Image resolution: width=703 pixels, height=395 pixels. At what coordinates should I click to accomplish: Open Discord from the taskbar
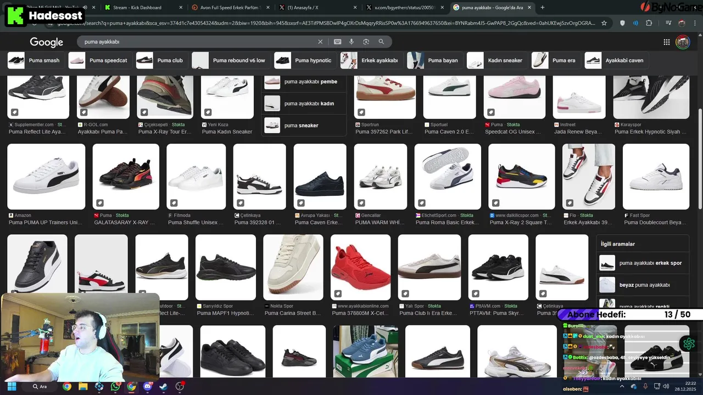click(x=147, y=386)
